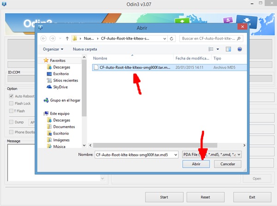Click the Odin3 app icon in title bar

(4, 4)
